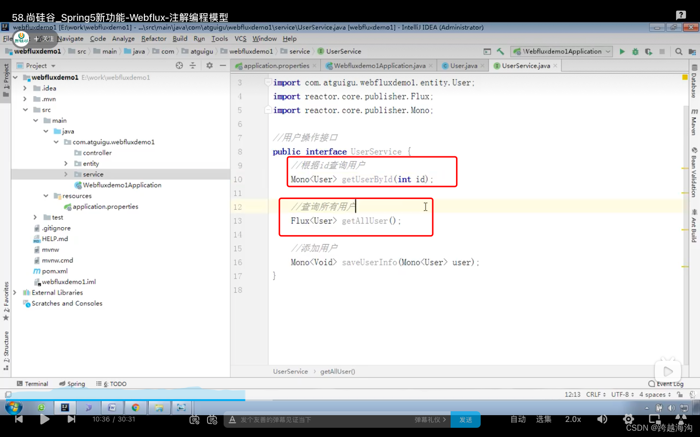Image resolution: width=700 pixels, height=437 pixels.
Task: Toggle the read-only lock in status bar
Action: pyautogui.click(x=680, y=394)
